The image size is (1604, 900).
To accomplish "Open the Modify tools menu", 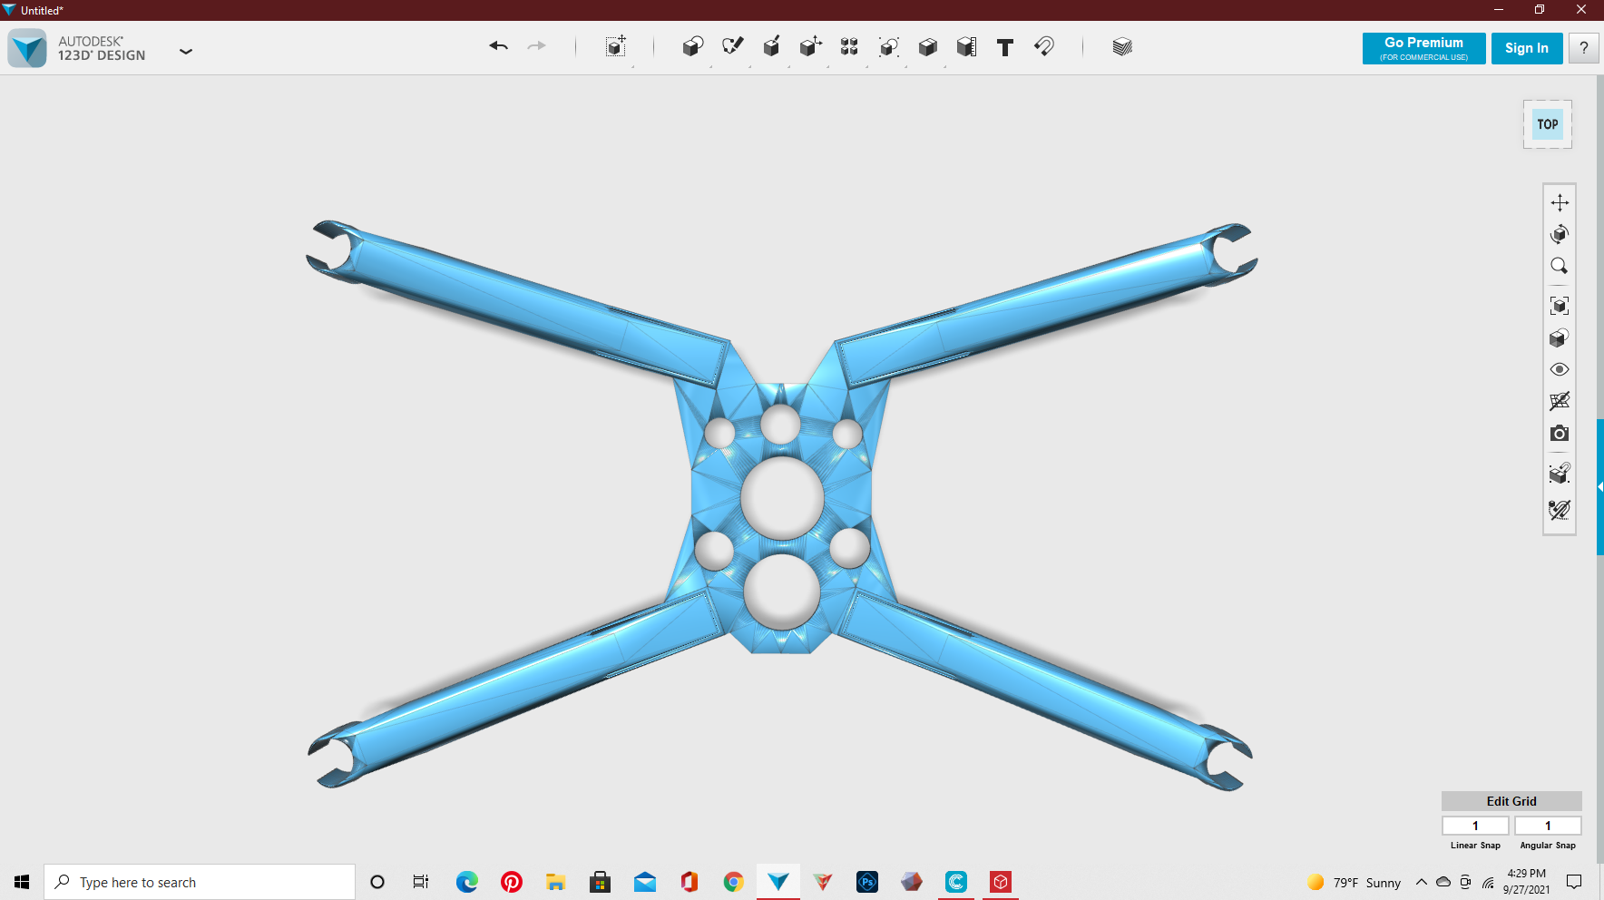I will (810, 47).
